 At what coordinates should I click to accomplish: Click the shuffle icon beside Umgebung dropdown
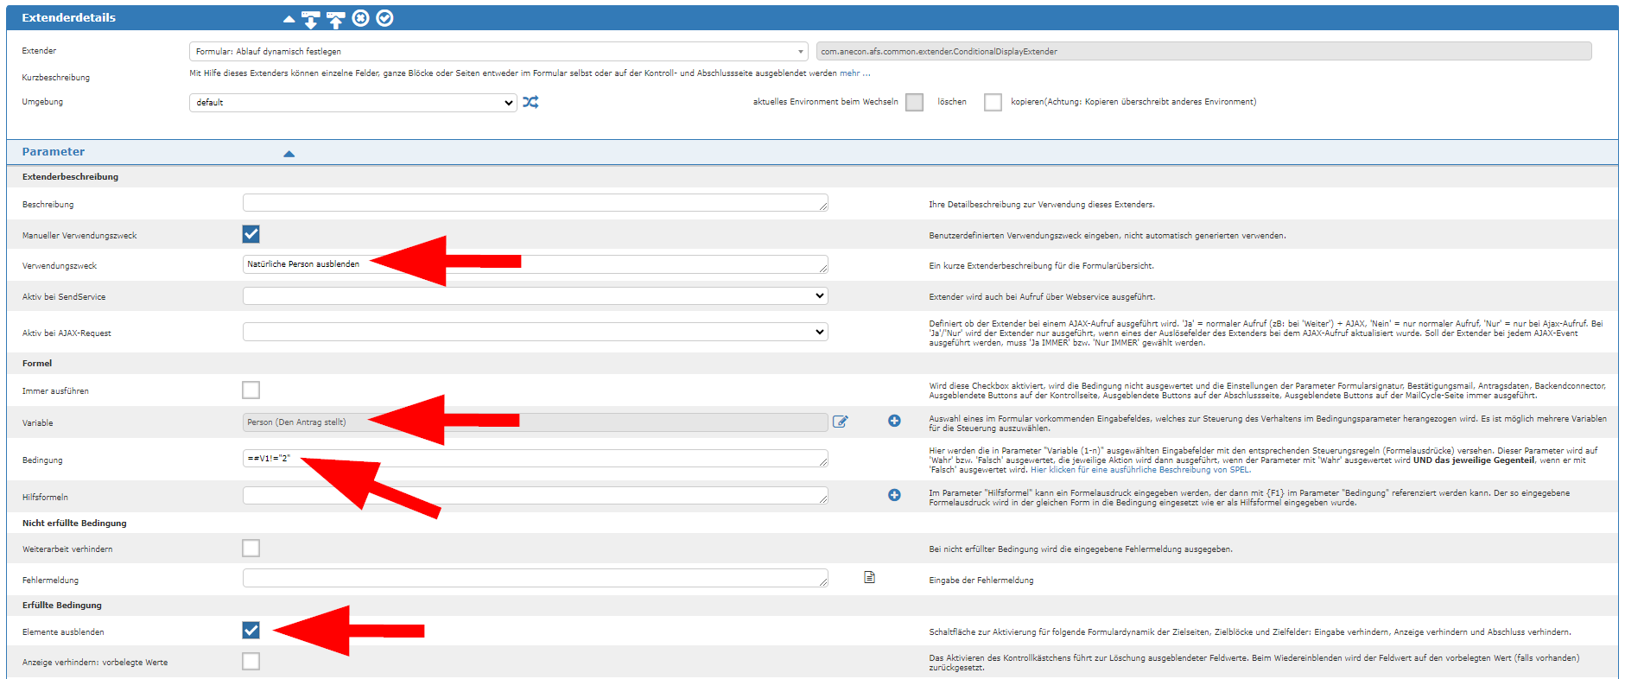(530, 102)
